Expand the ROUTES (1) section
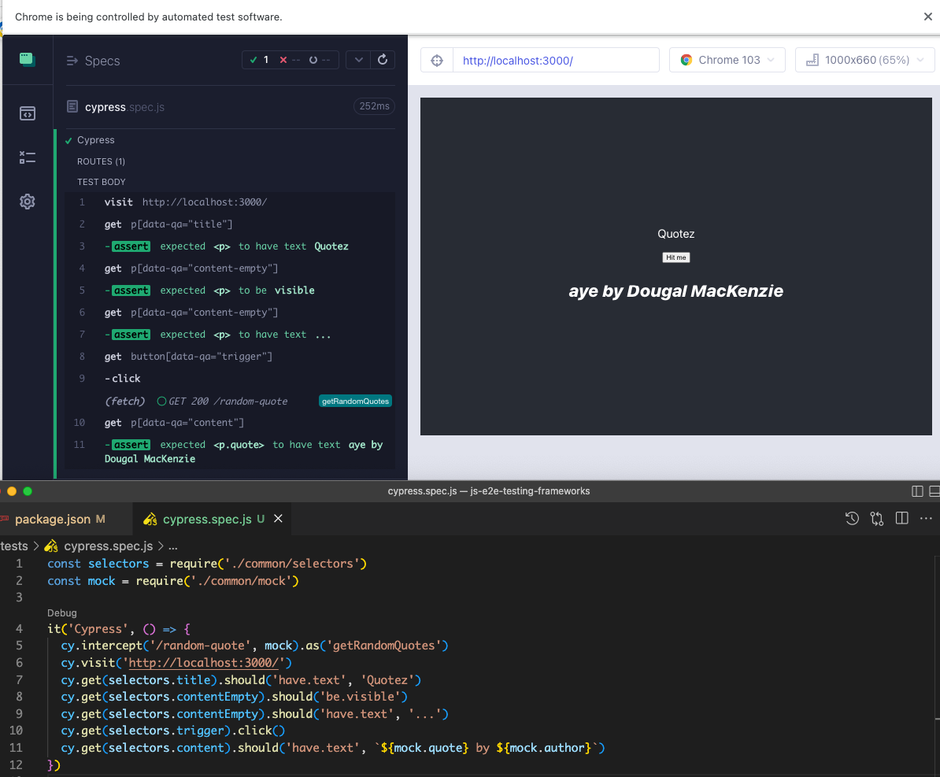Screen dimensions: 940x777 click(x=101, y=161)
